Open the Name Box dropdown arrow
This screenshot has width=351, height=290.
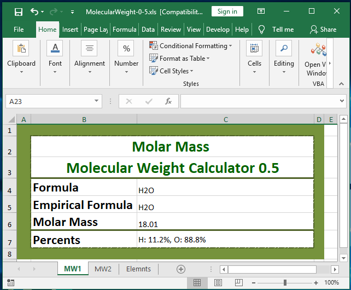click(x=96, y=101)
